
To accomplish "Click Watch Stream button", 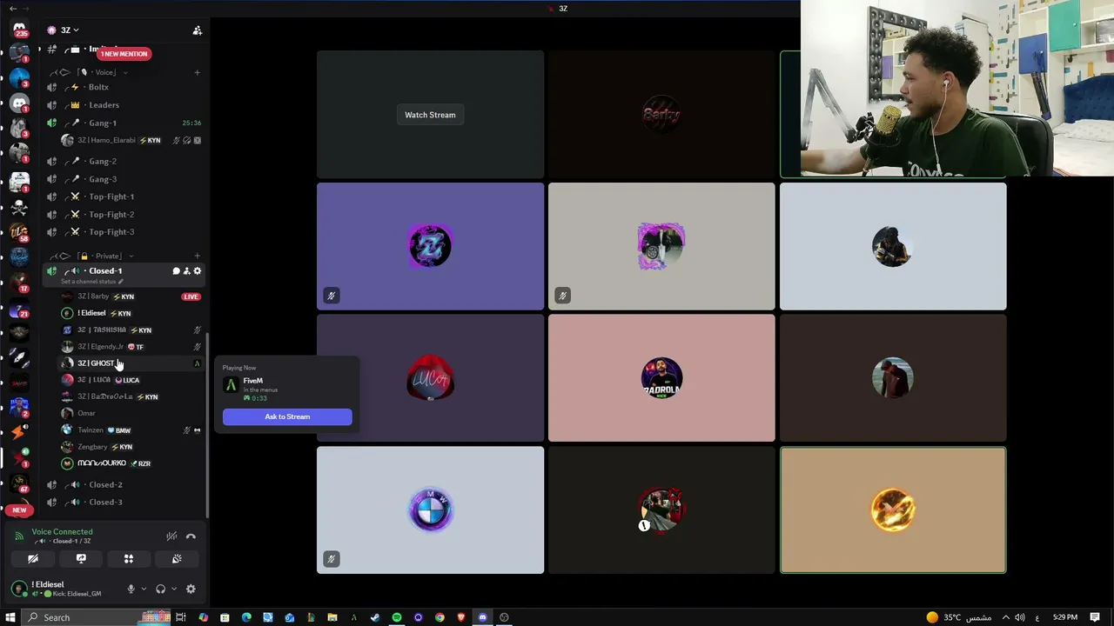I will [x=430, y=115].
